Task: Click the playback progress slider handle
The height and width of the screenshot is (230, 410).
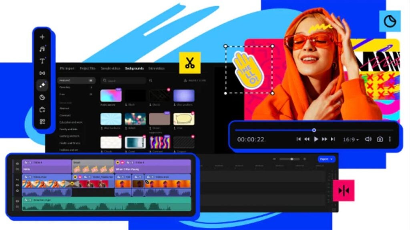Action: 314,130
